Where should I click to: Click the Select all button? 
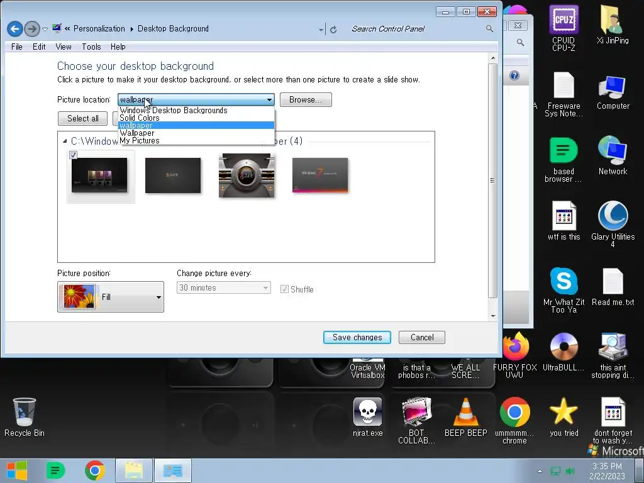pos(82,118)
